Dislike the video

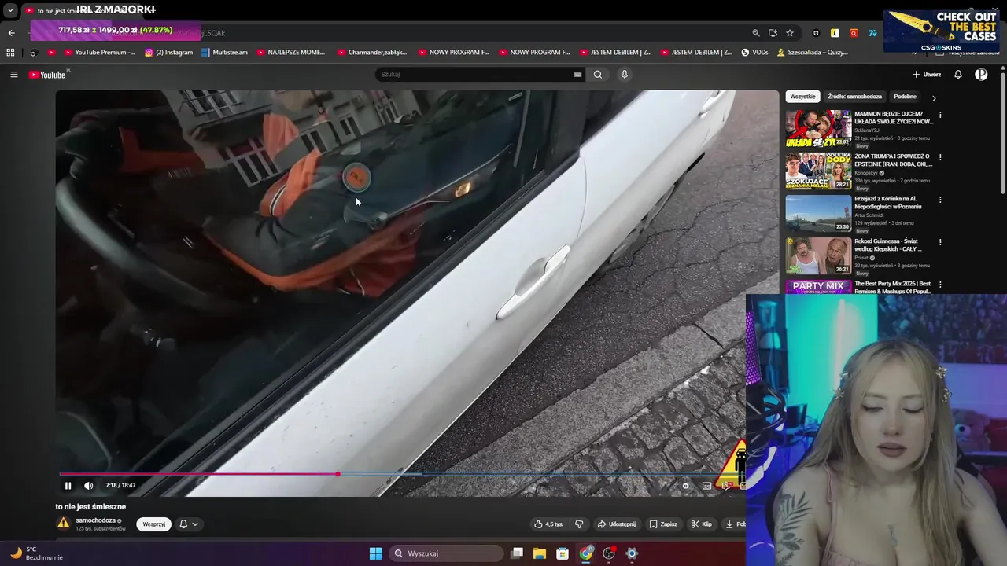579,524
